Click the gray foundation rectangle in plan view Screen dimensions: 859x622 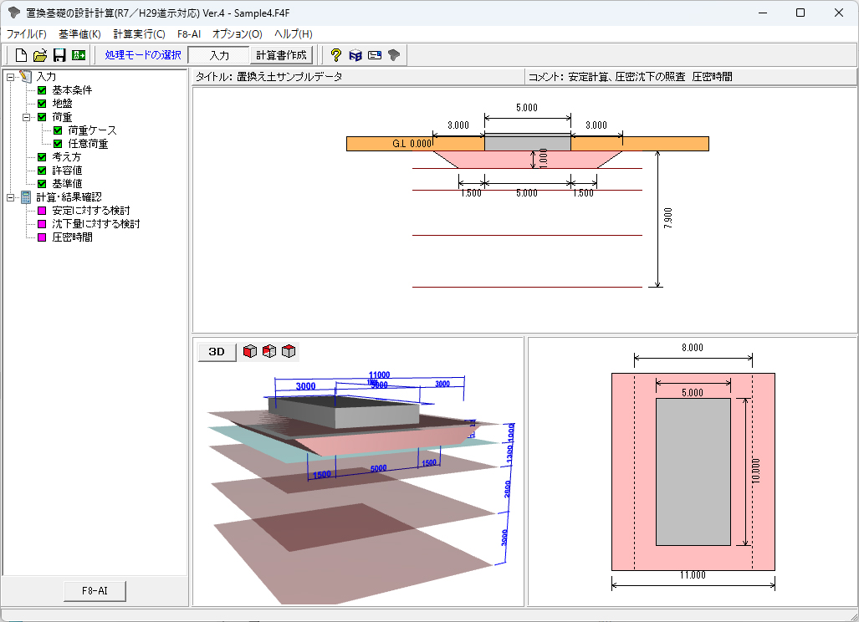click(x=693, y=472)
